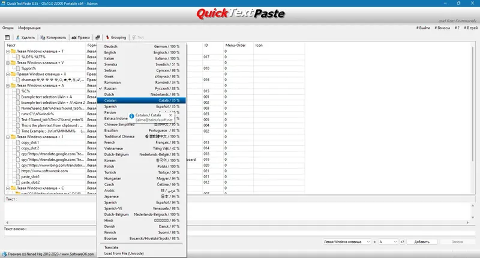Click folder icon of Правая Windows клавиша + X
480x258 pixels.
click(13, 74)
